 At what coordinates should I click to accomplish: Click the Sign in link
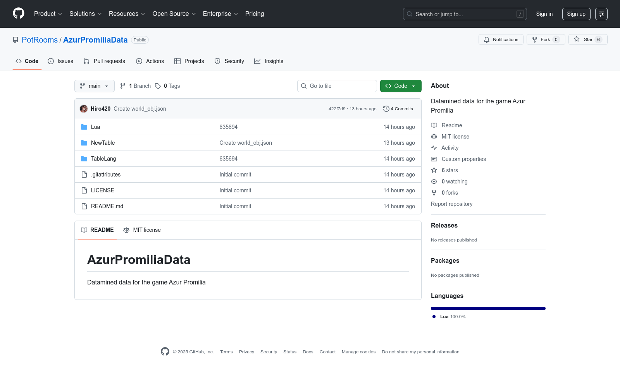(544, 14)
